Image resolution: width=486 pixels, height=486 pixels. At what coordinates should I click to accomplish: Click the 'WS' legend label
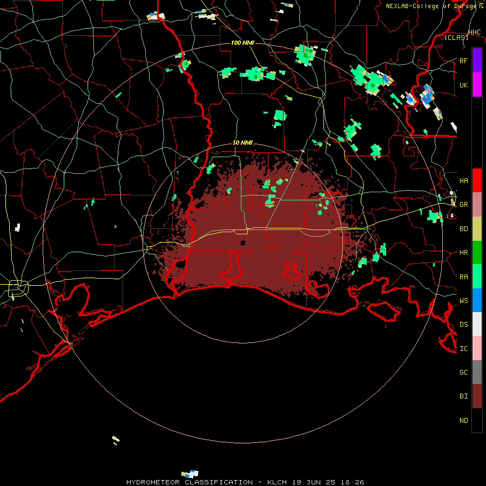click(x=464, y=301)
